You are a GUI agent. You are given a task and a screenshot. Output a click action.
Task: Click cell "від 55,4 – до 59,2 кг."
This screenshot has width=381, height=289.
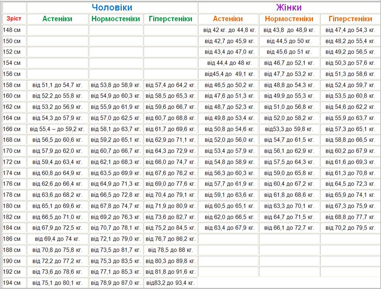[57, 129]
